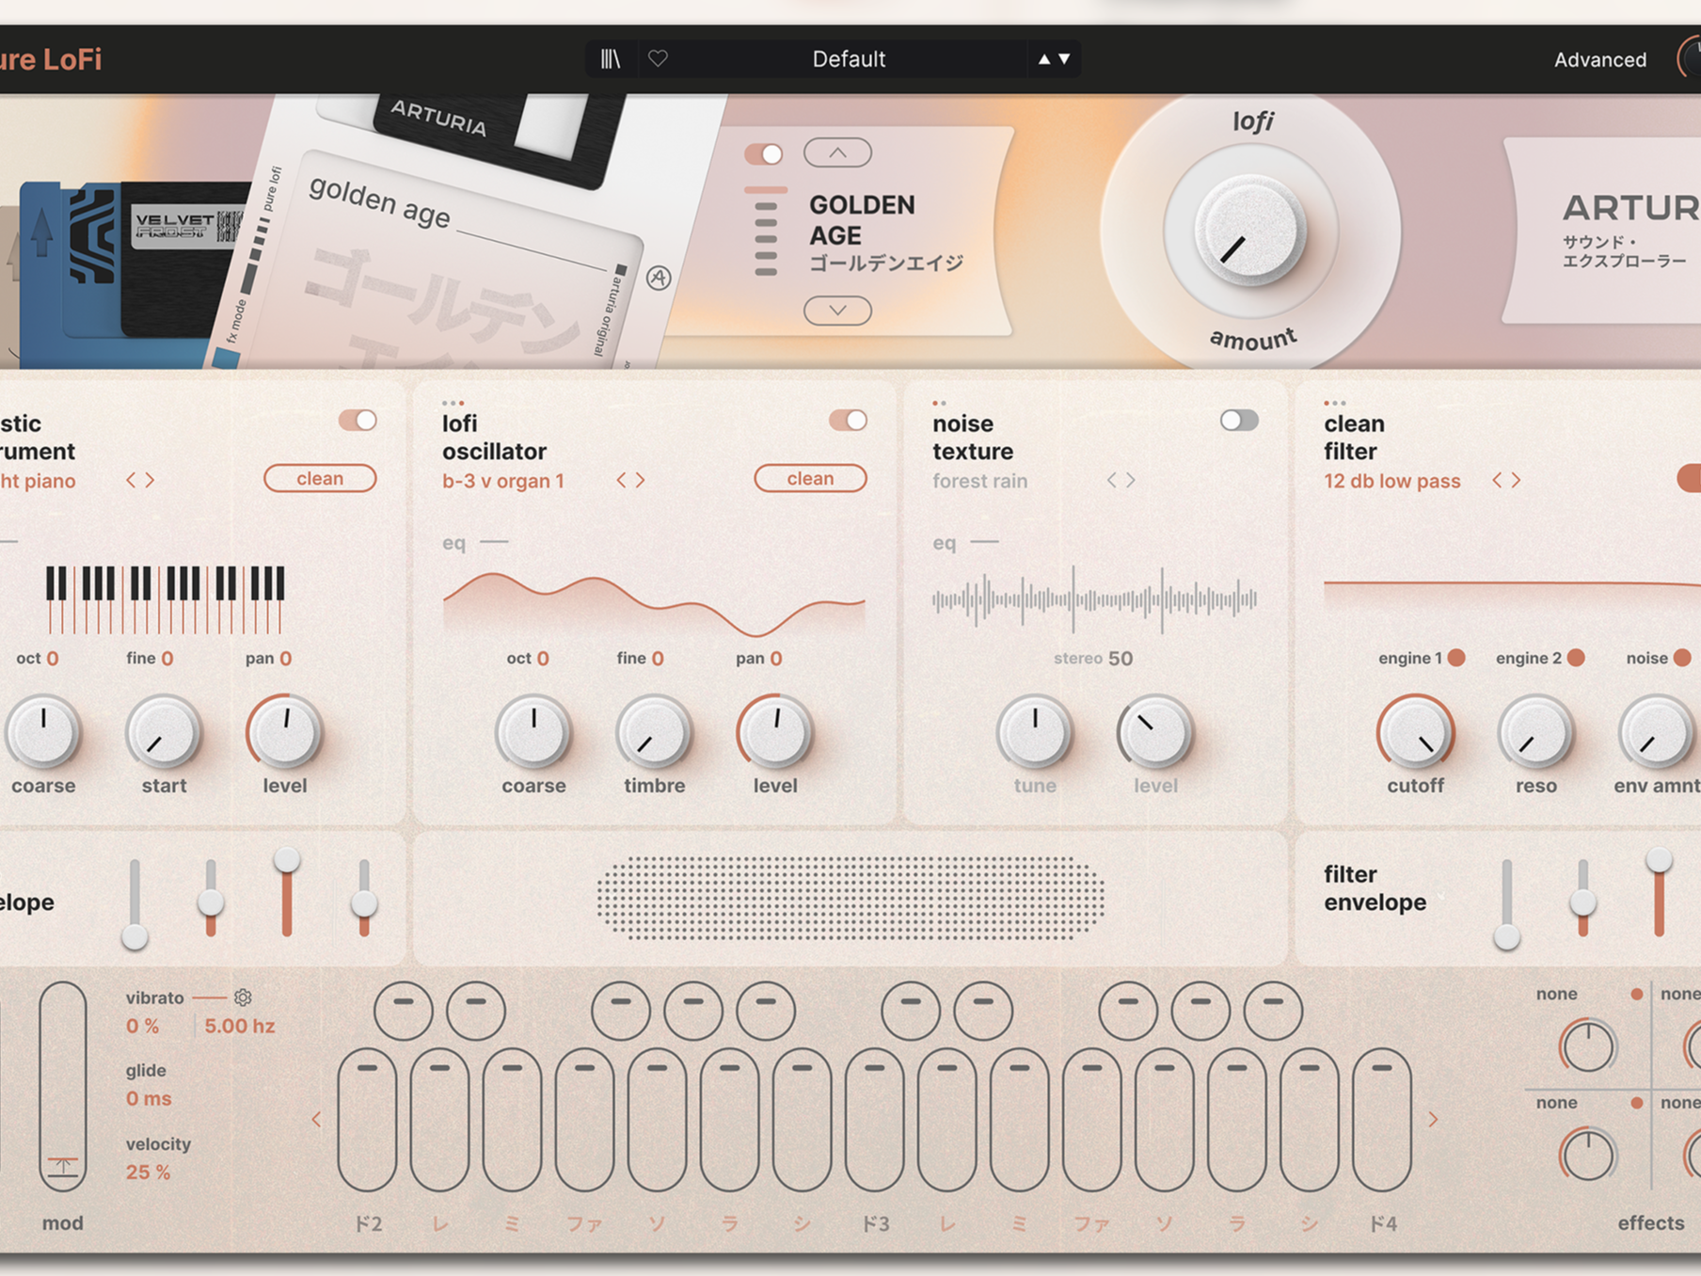Click the mod wheel strip
1701x1276 pixels.
pyautogui.click(x=63, y=1086)
